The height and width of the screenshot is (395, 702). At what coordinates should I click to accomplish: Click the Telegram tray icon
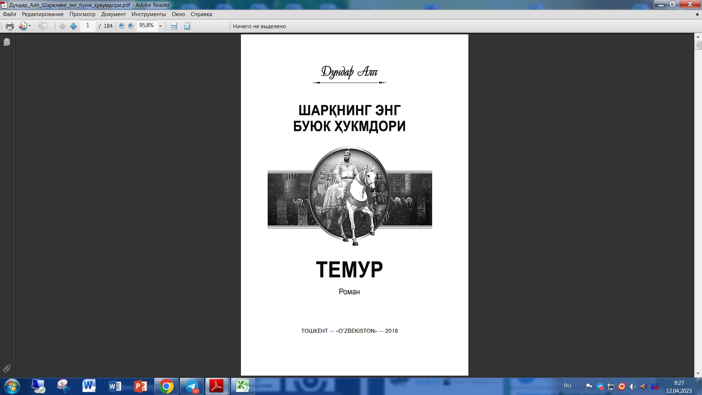click(x=600, y=386)
